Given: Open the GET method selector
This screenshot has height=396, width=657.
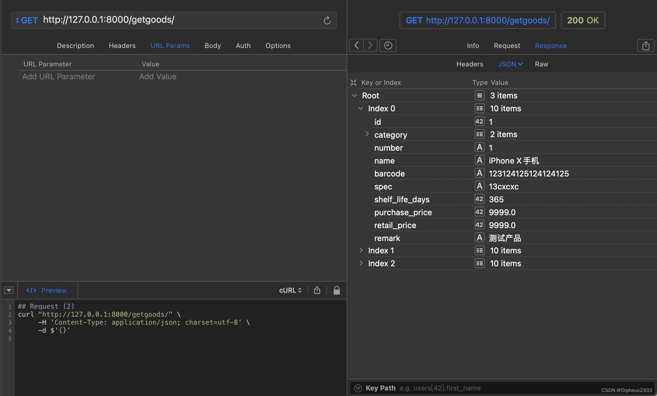Looking at the screenshot, I should pos(26,20).
